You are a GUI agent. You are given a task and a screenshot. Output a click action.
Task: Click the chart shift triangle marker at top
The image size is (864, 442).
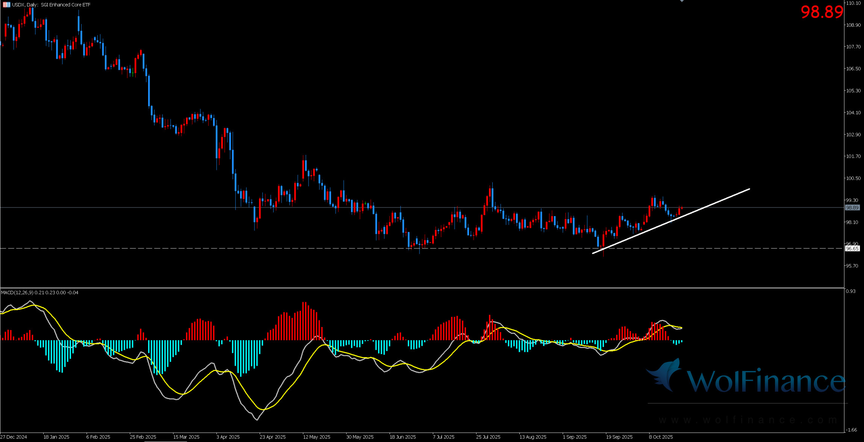click(x=682, y=1)
